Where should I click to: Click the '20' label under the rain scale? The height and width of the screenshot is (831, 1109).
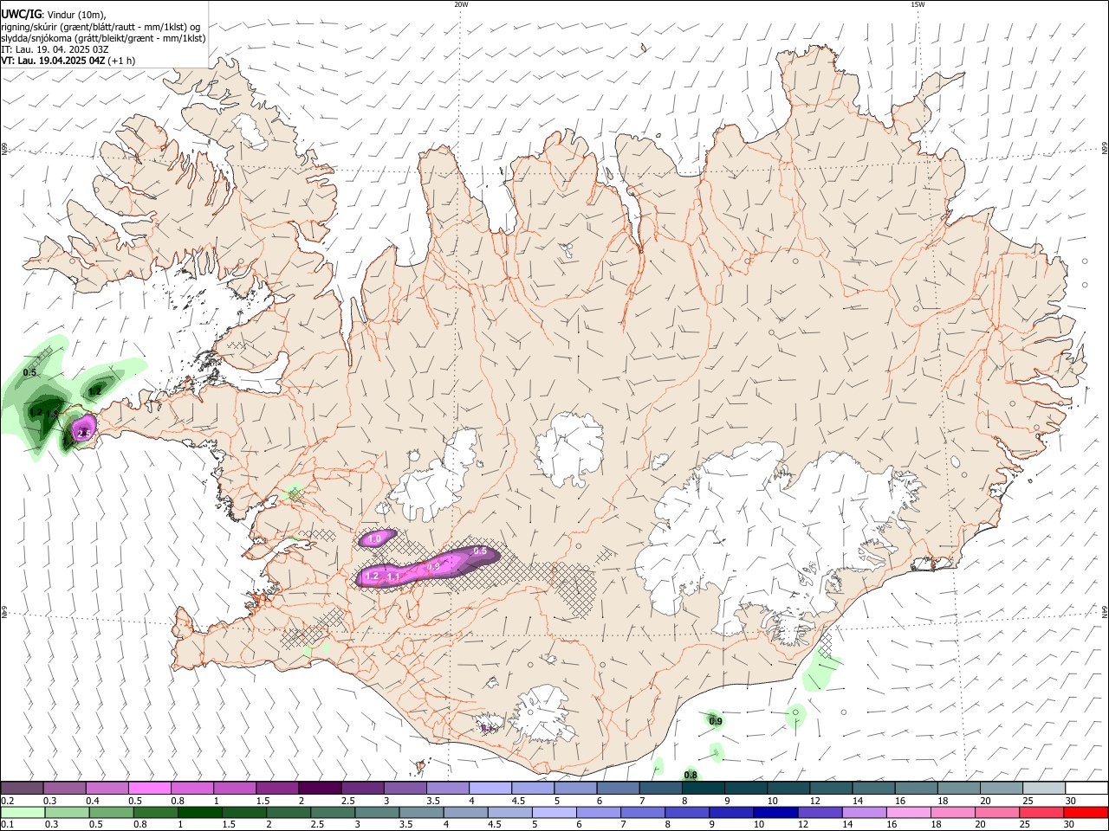pyautogui.click(x=981, y=825)
